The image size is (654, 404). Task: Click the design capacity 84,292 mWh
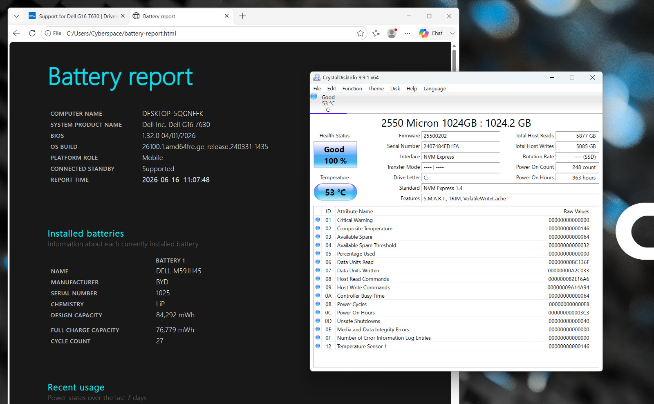click(x=175, y=315)
